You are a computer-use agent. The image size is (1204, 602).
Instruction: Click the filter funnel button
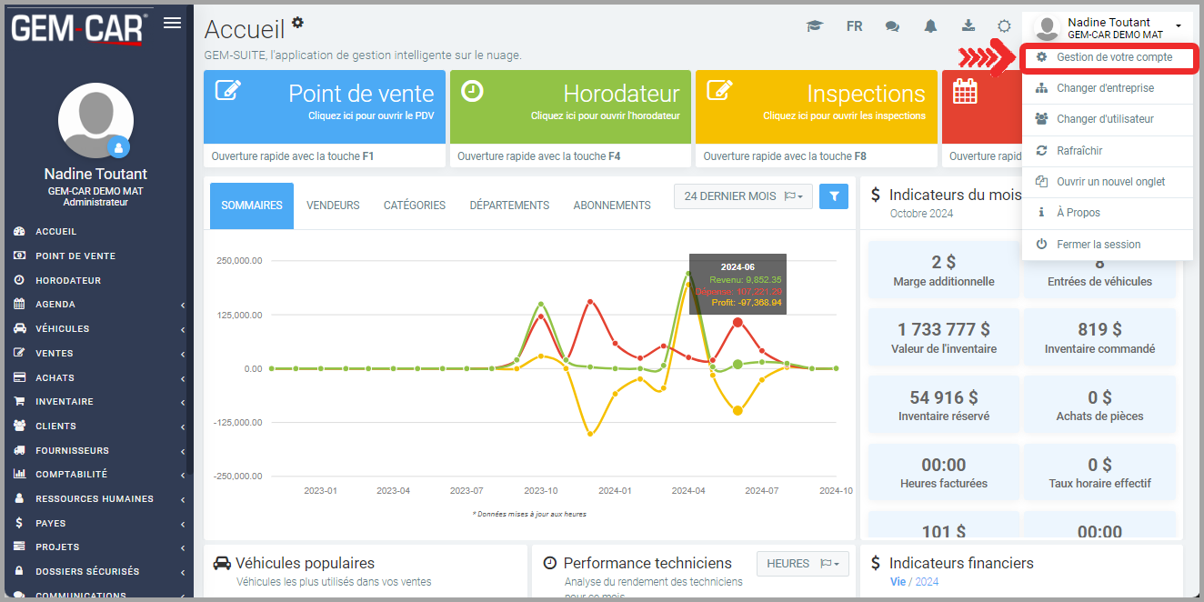(x=833, y=196)
